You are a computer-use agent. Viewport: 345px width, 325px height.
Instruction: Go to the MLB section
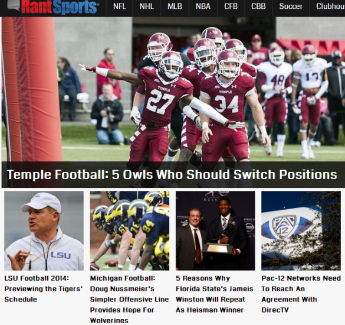pos(175,6)
